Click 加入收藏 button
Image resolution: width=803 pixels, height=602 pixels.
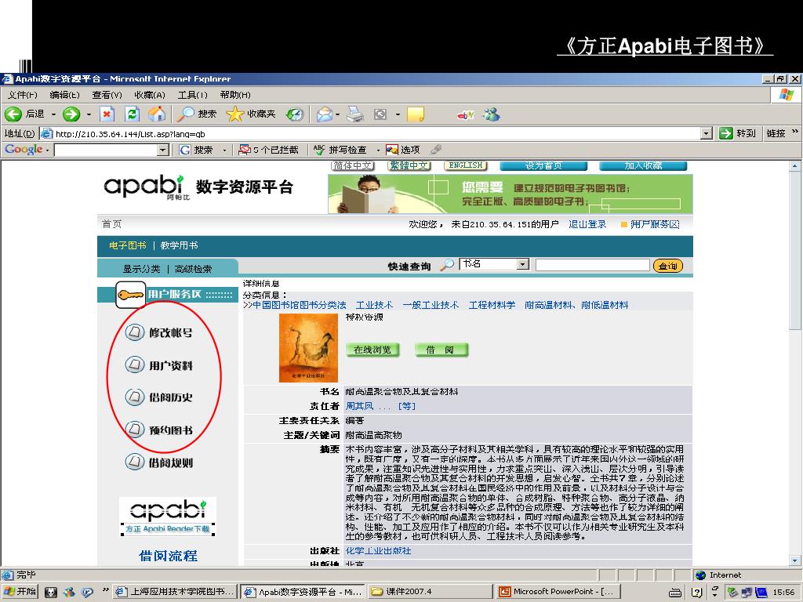pos(643,166)
